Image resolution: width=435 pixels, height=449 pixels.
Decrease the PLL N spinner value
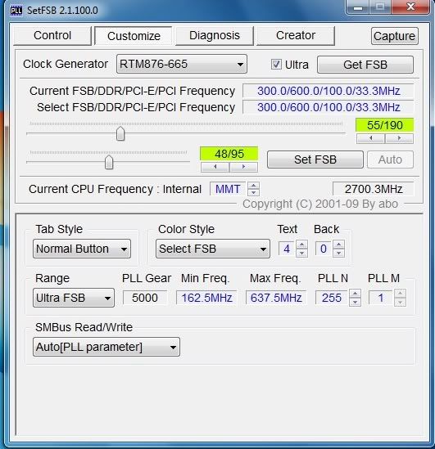[x=355, y=302]
